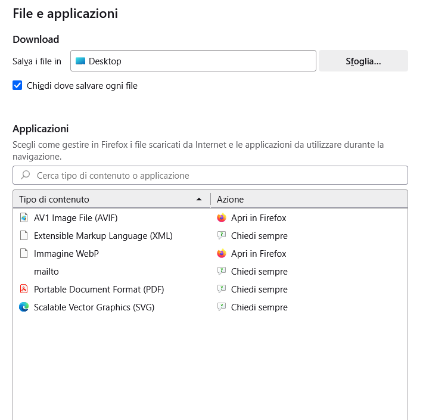This screenshot has height=420, width=426.
Task: Open the PDF action "Chiedi sempre" dropdown
Action: tap(259, 290)
